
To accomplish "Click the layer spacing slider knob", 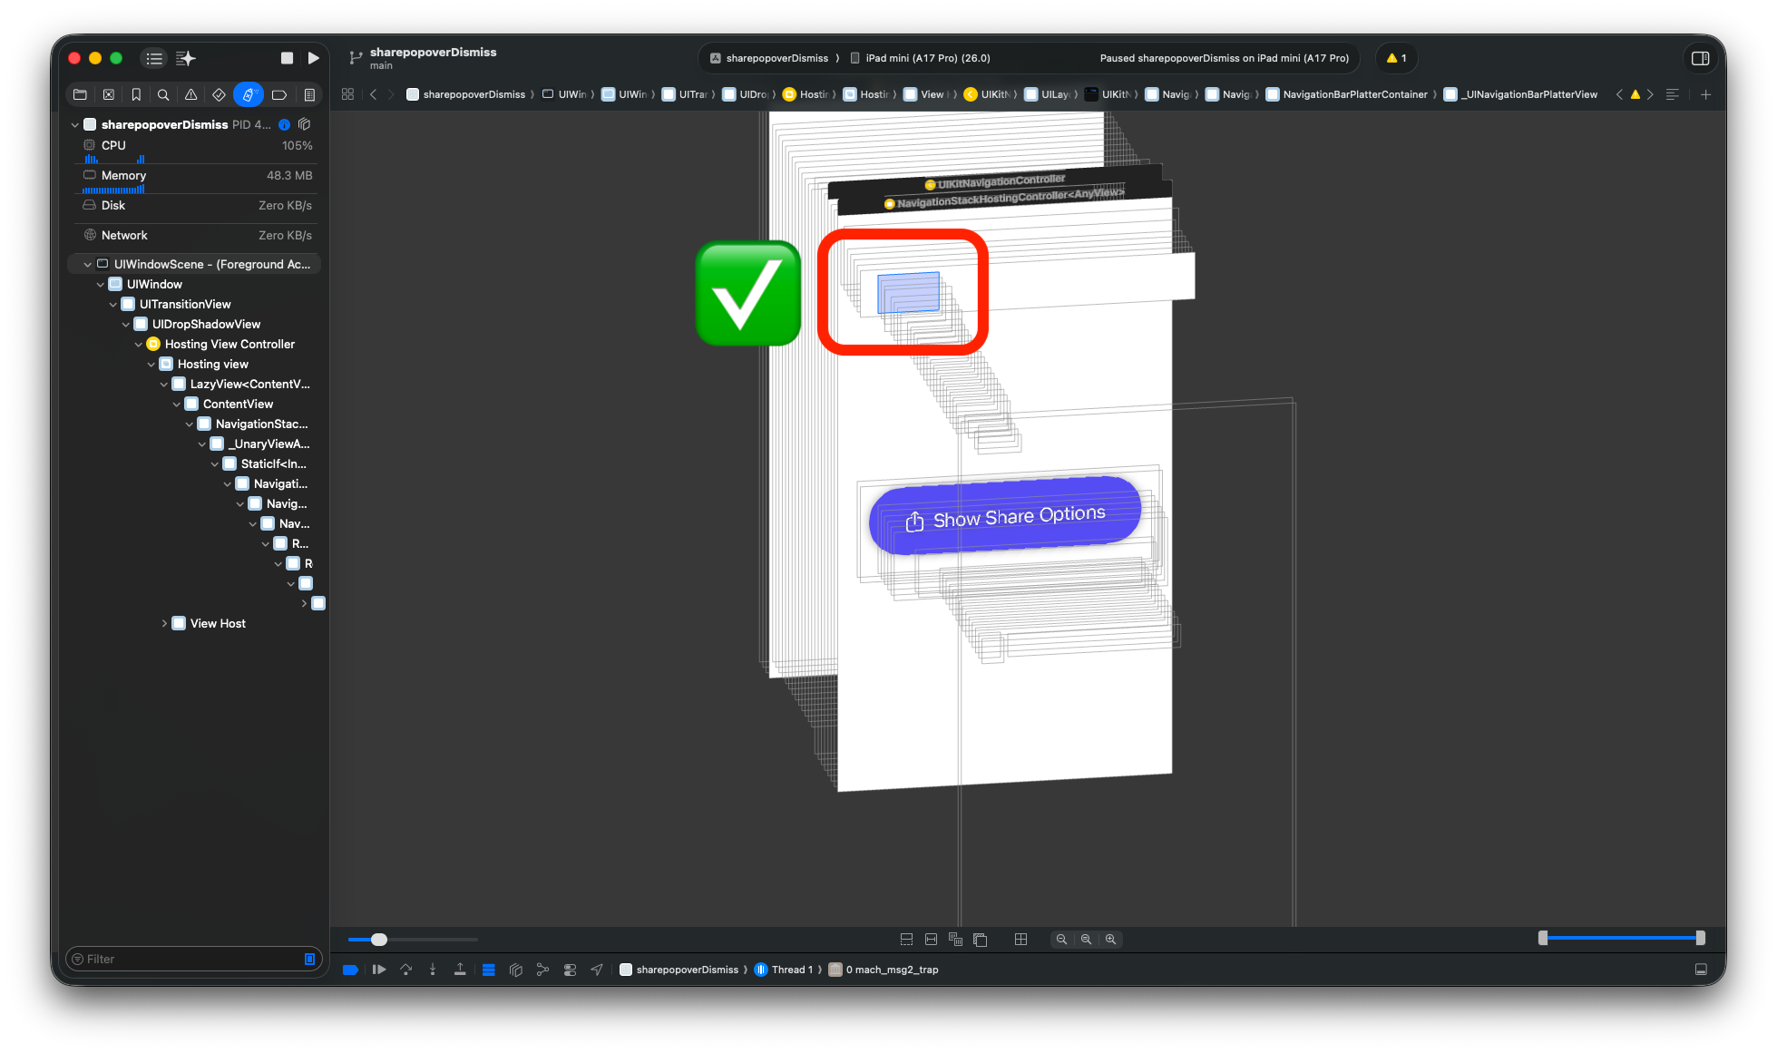I will (x=379, y=940).
